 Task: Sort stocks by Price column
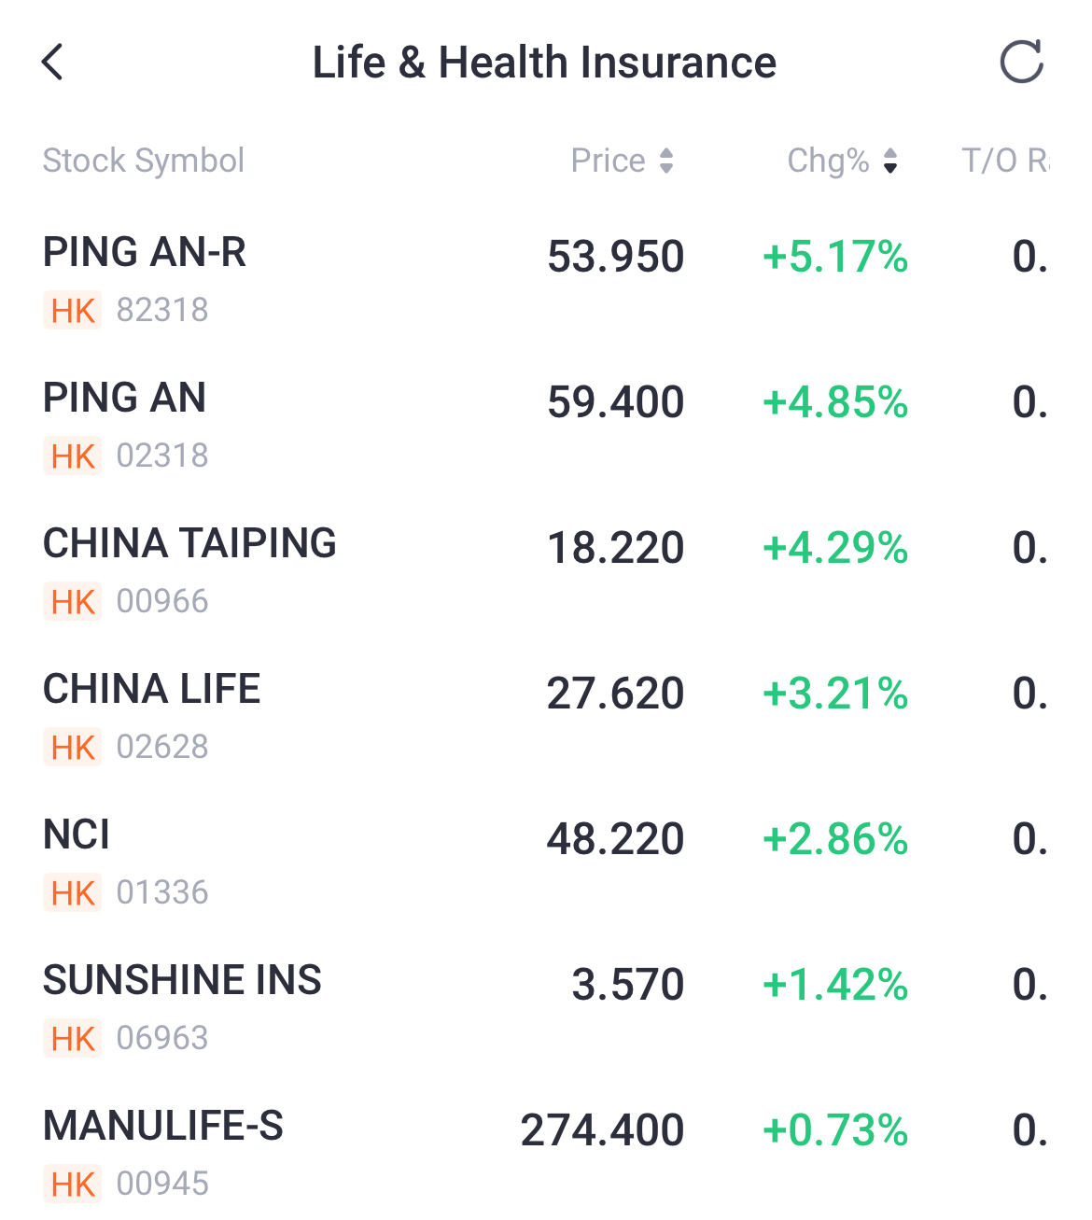[x=622, y=161]
